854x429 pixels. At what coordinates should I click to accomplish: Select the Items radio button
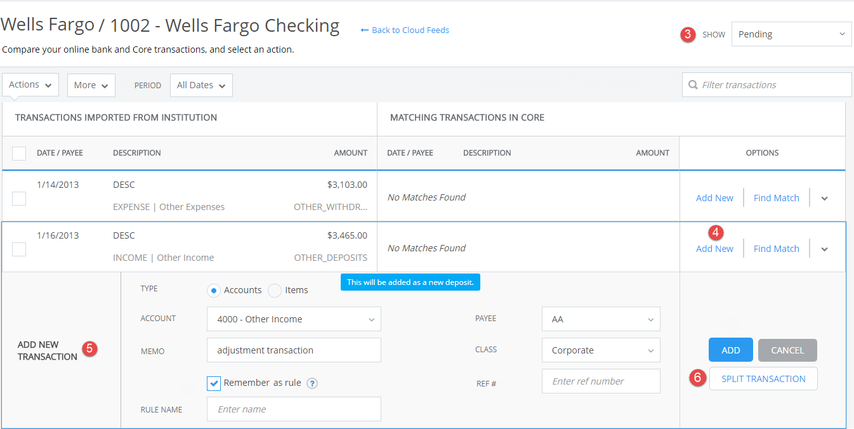pos(275,290)
